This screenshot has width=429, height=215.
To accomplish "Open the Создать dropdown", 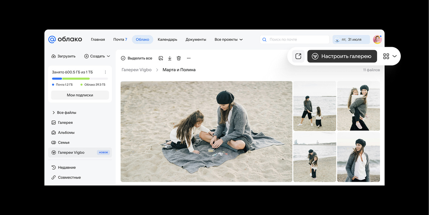I will pos(97,56).
